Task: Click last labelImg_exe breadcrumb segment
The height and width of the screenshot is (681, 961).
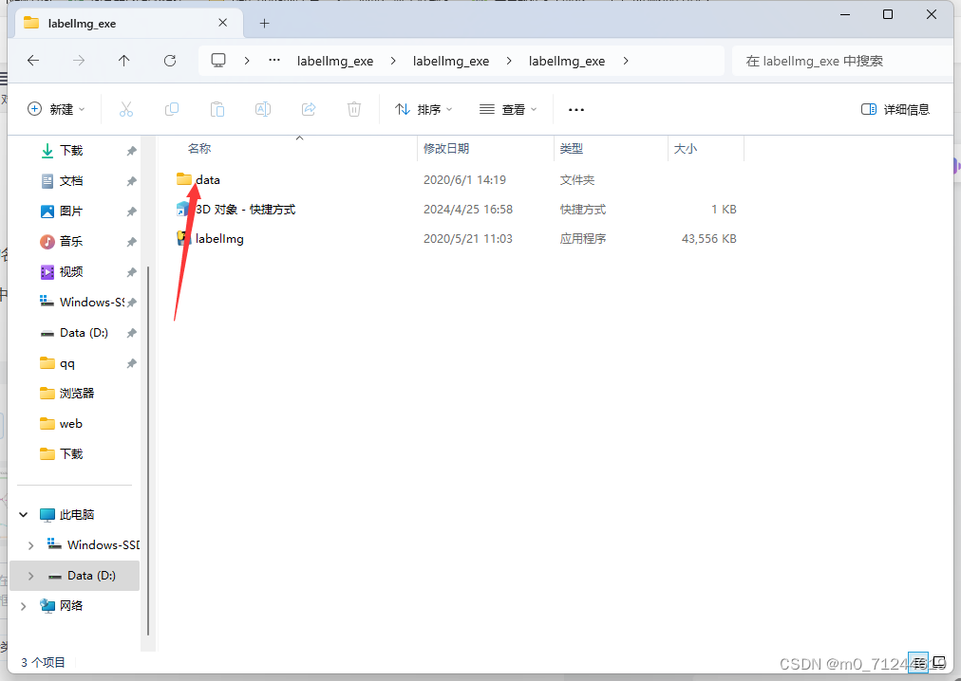Action: [567, 61]
